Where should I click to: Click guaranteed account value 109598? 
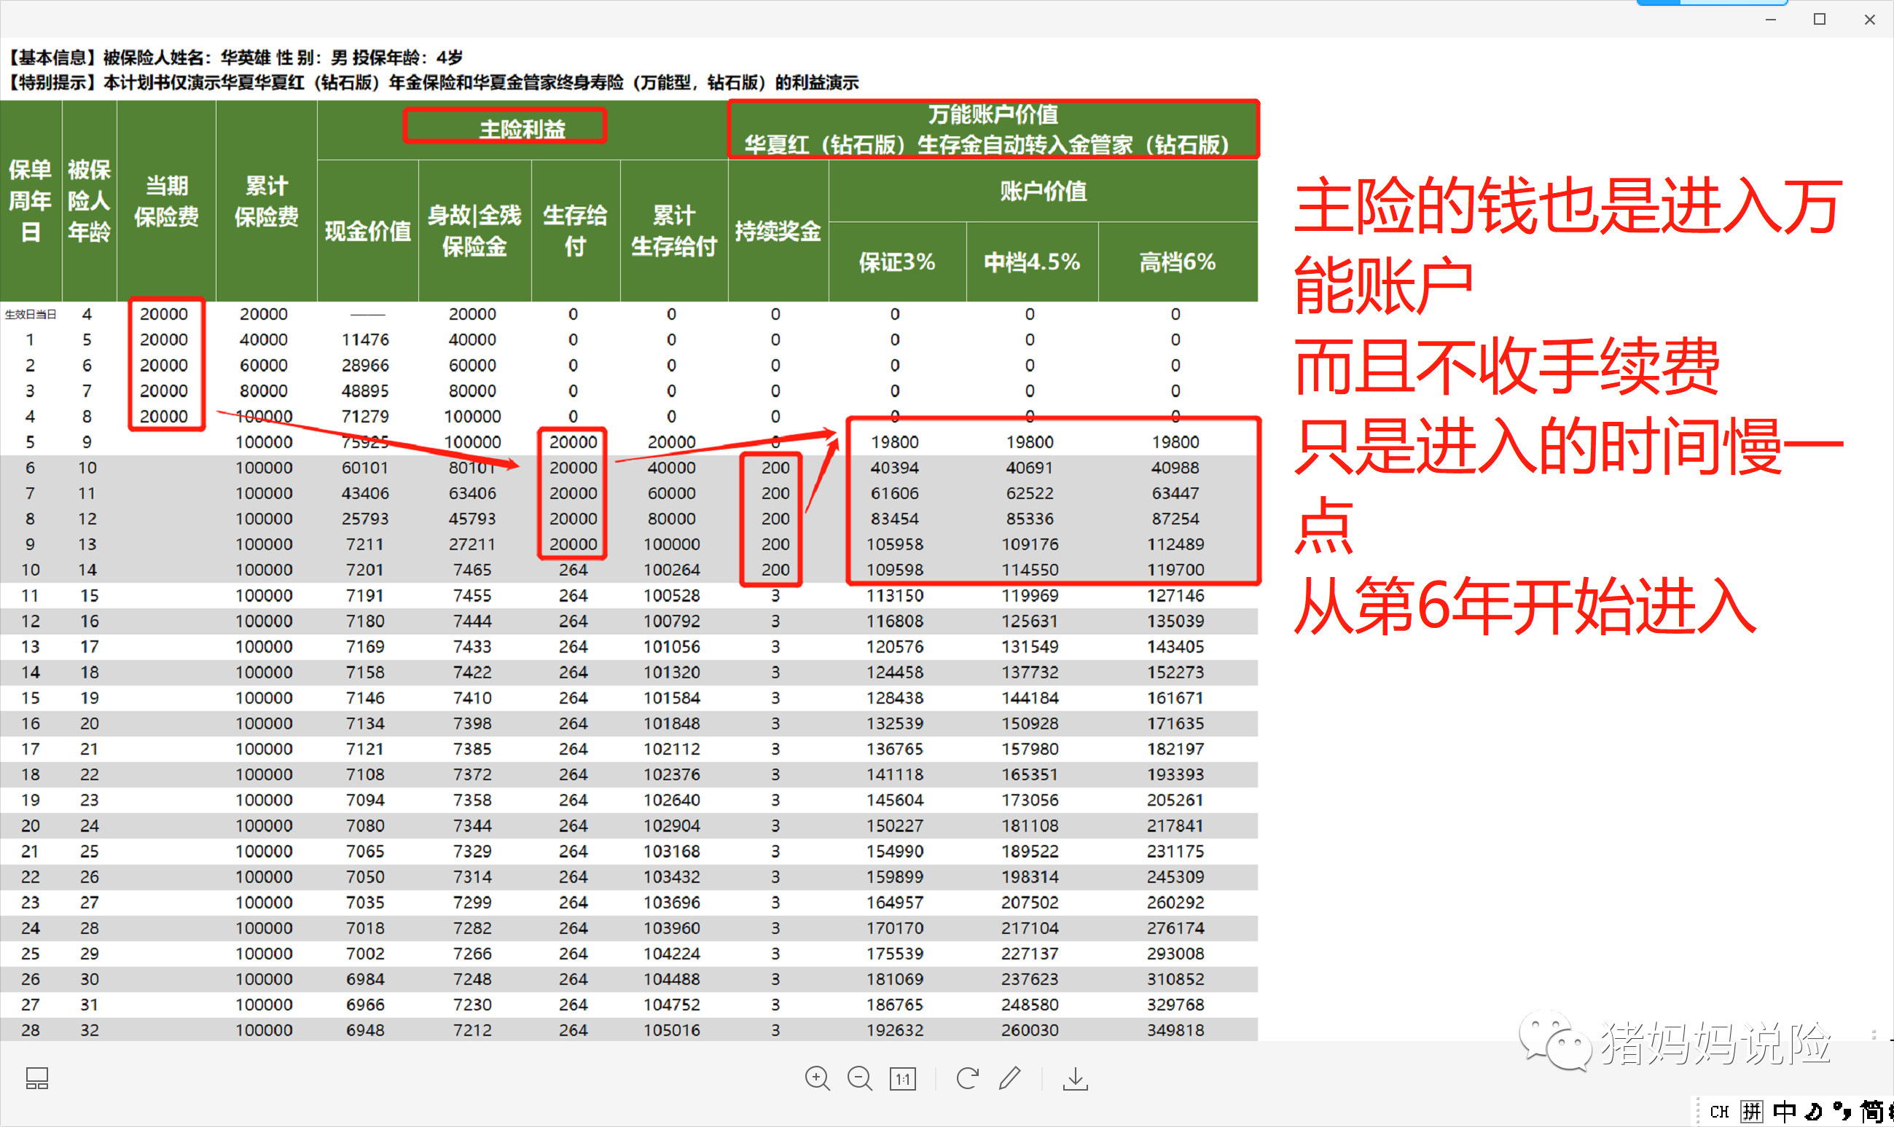pyautogui.click(x=895, y=570)
